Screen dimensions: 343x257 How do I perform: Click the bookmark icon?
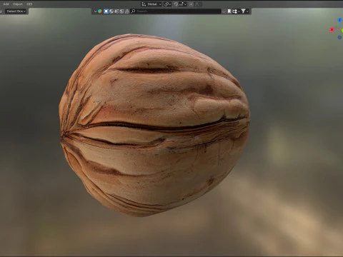[229, 11]
